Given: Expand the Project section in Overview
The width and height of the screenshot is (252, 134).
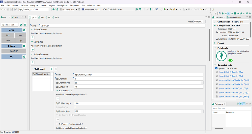Looking at the screenshot, I should [215, 43].
